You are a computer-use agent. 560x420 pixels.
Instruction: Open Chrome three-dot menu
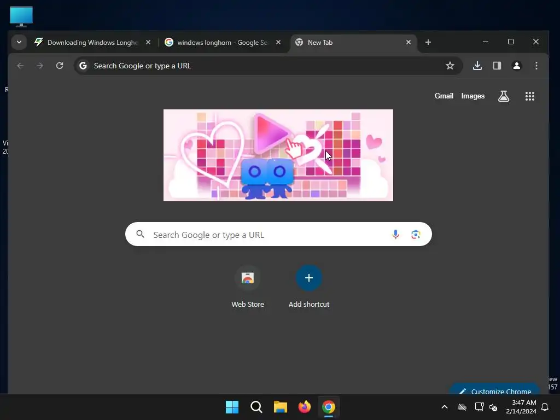536,66
